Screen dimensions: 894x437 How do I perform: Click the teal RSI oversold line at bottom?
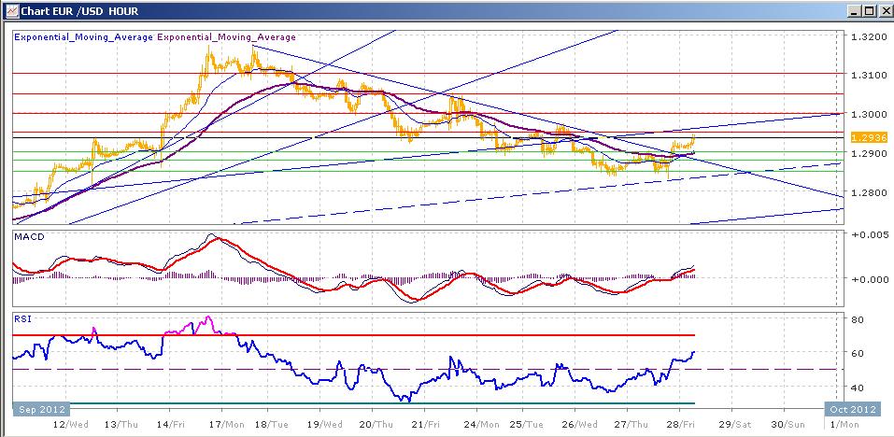click(x=382, y=404)
